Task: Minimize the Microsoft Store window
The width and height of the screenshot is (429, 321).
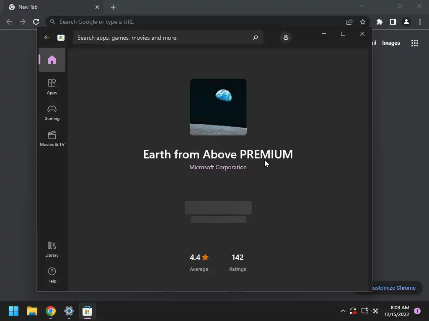Action: click(324, 34)
